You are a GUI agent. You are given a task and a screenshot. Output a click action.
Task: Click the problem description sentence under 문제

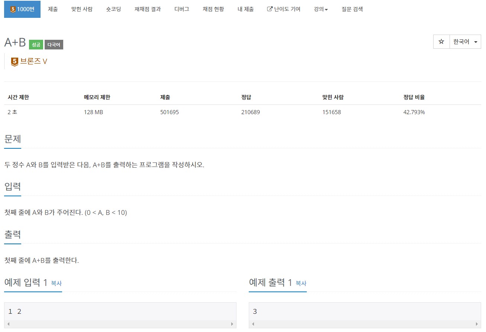(104, 165)
